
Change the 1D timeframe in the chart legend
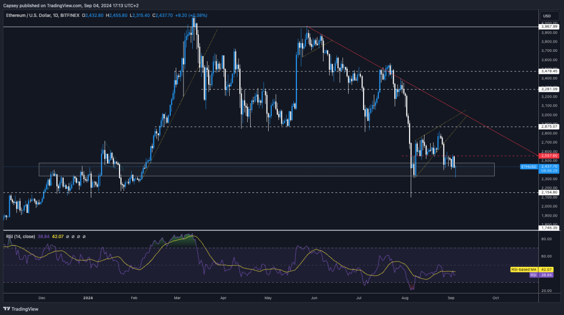(x=55, y=15)
